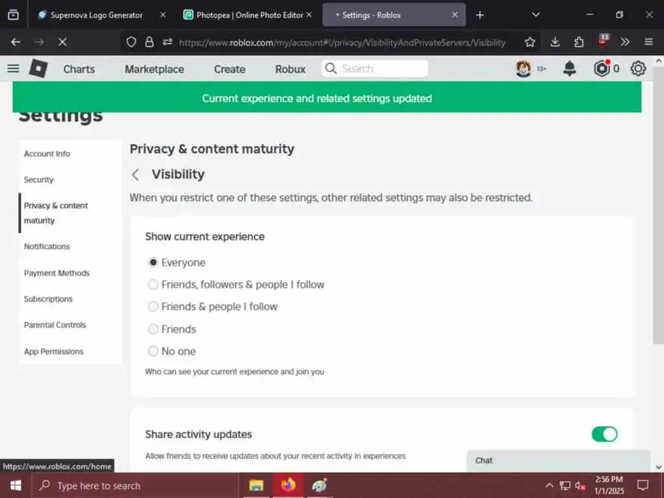664x498 pixels.
Task: Click the Roblox logo home icon
Action: [38, 68]
